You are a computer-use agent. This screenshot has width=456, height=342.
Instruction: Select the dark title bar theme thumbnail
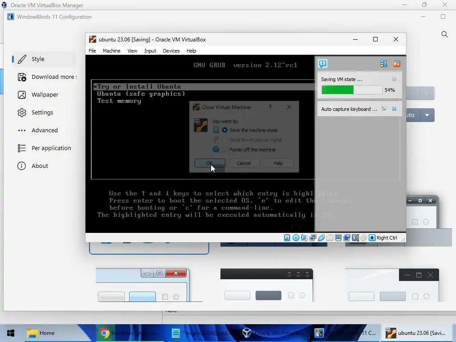coord(267,285)
